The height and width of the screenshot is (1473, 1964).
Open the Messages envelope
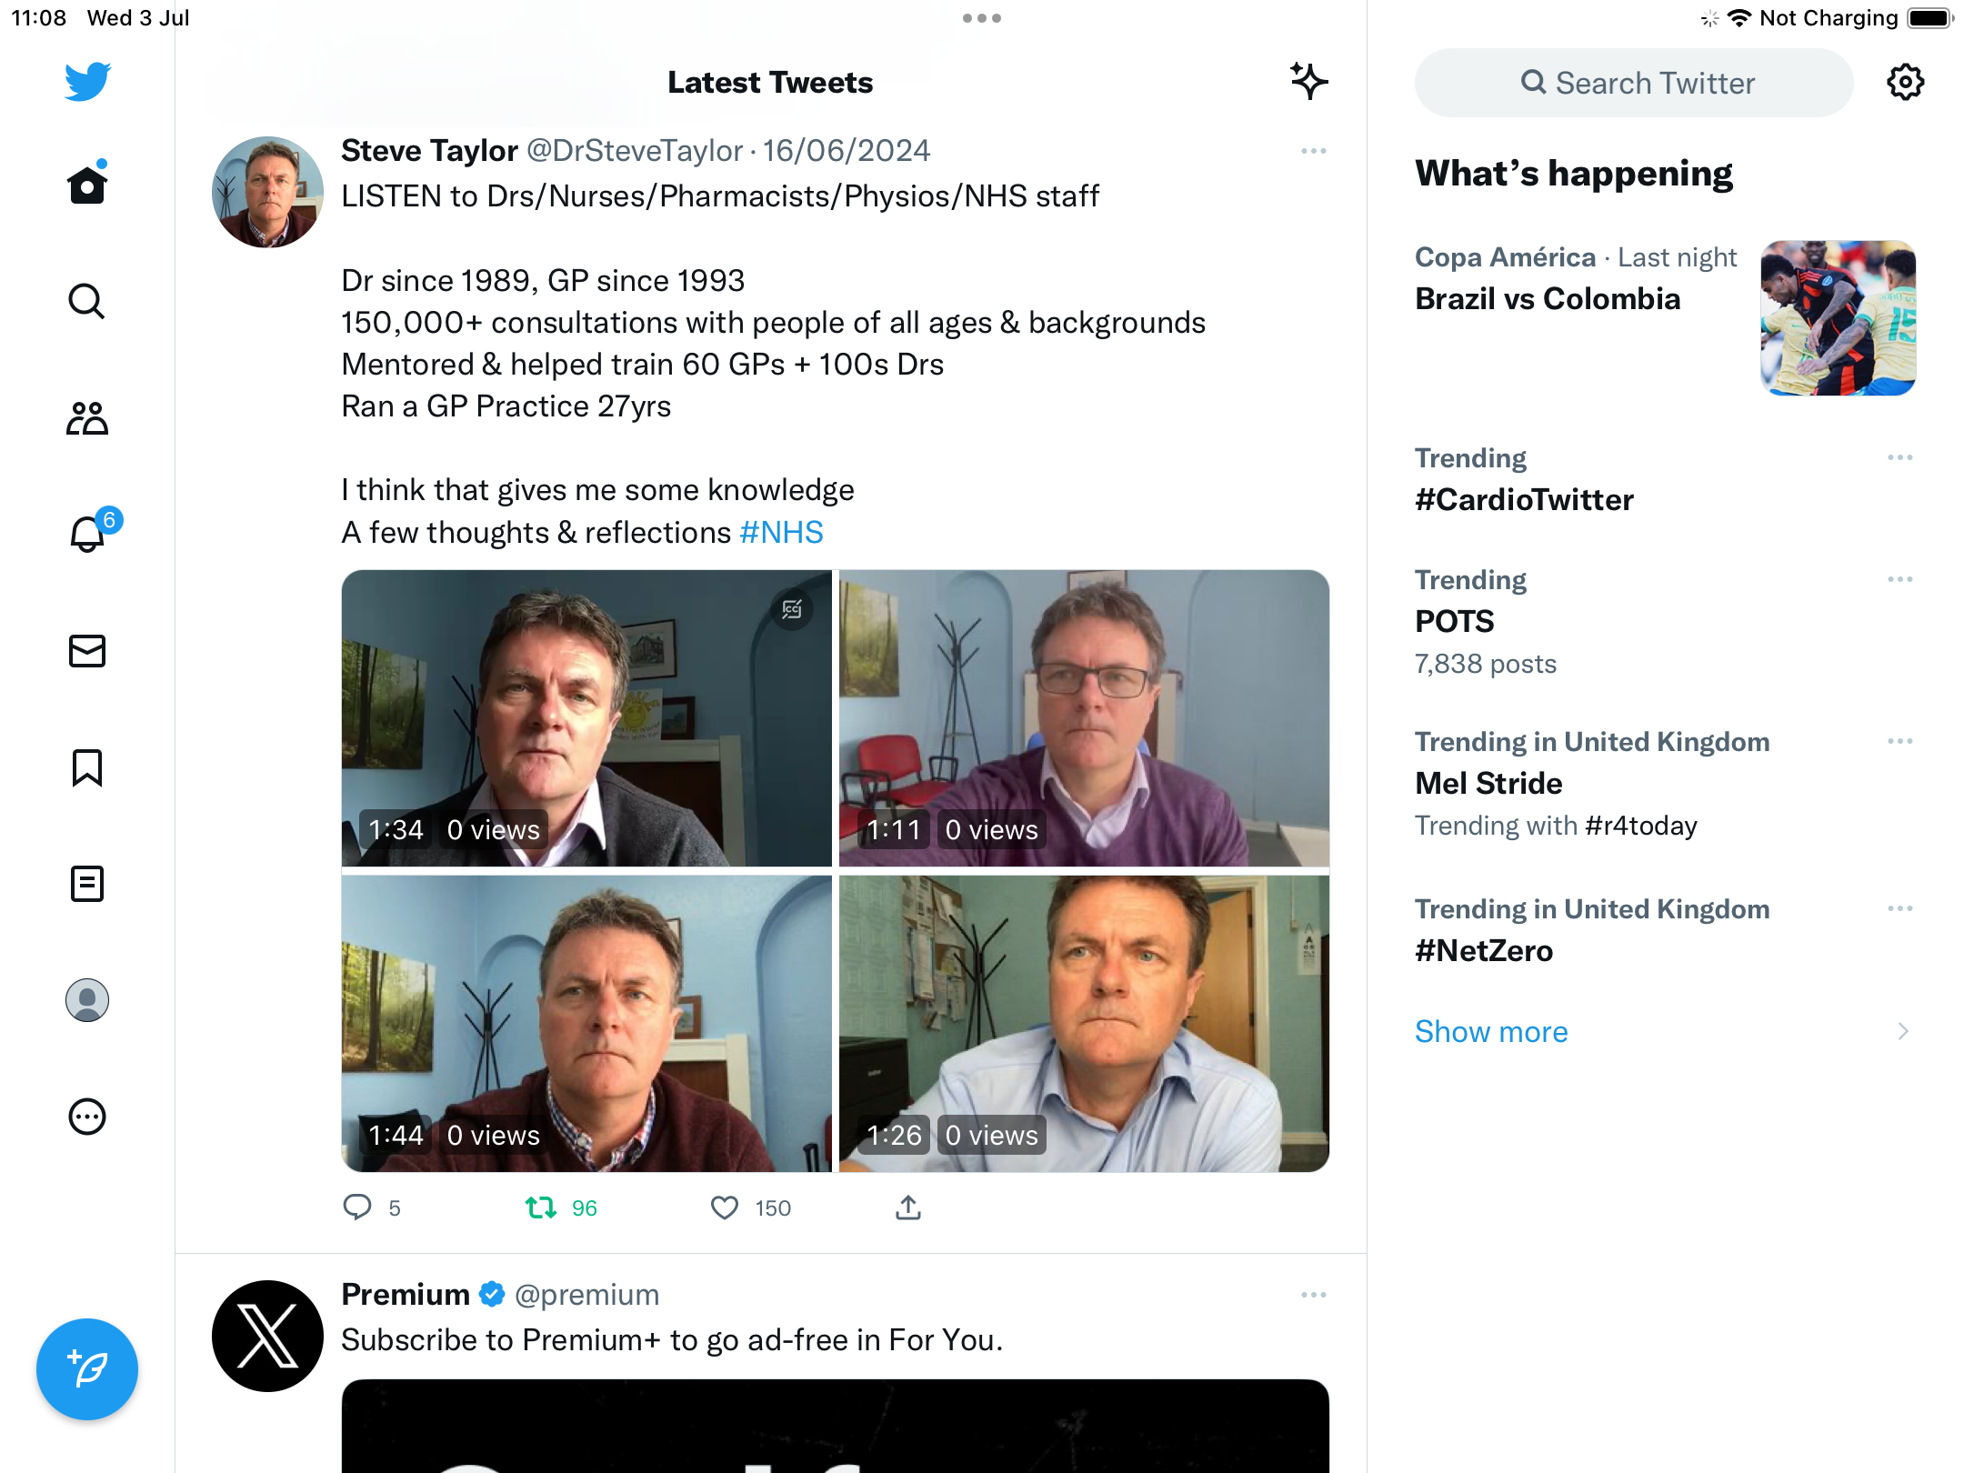click(x=87, y=651)
